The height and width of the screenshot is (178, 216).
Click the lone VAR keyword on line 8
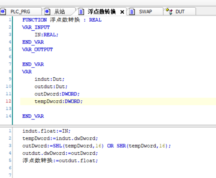pyautogui.click(x=27, y=72)
